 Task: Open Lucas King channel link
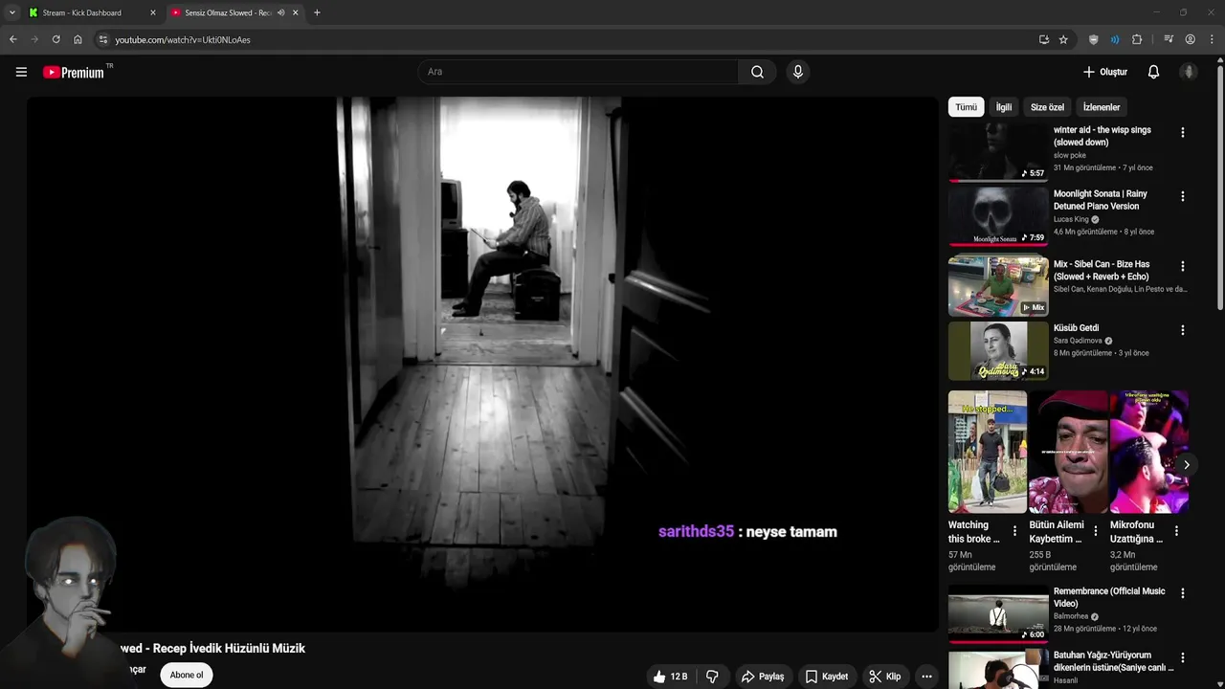coord(1071,219)
